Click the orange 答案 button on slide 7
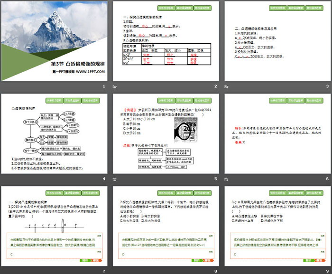332x274 pixels. coord(96,261)
